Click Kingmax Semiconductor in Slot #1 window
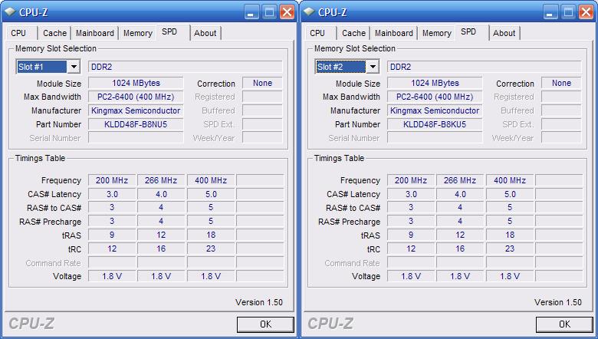The width and height of the screenshot is (598, 339). point(136,110)
